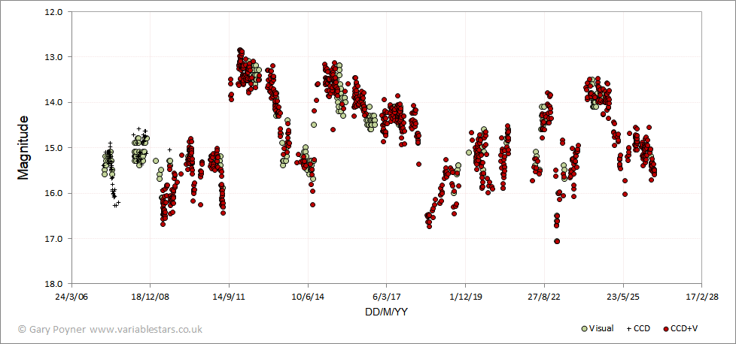The image size is (736, 344).
Task: Click the 12.0 magnitude axis label
Action: coord(56,12)
